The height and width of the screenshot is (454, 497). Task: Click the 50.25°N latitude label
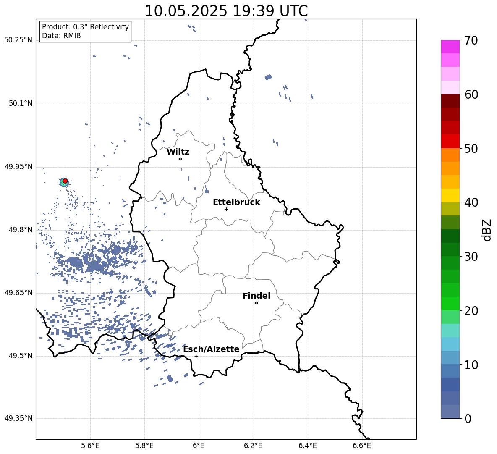click(x=18, y=40)
